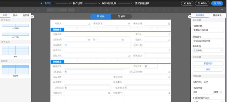Click the info icon next to 像素
The image size is (227, 102).
click(221, 92)
